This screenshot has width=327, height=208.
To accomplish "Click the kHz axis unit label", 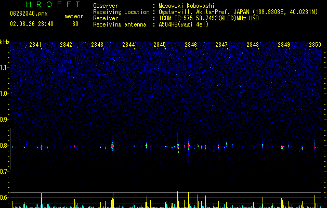I will tap(5, 42).
